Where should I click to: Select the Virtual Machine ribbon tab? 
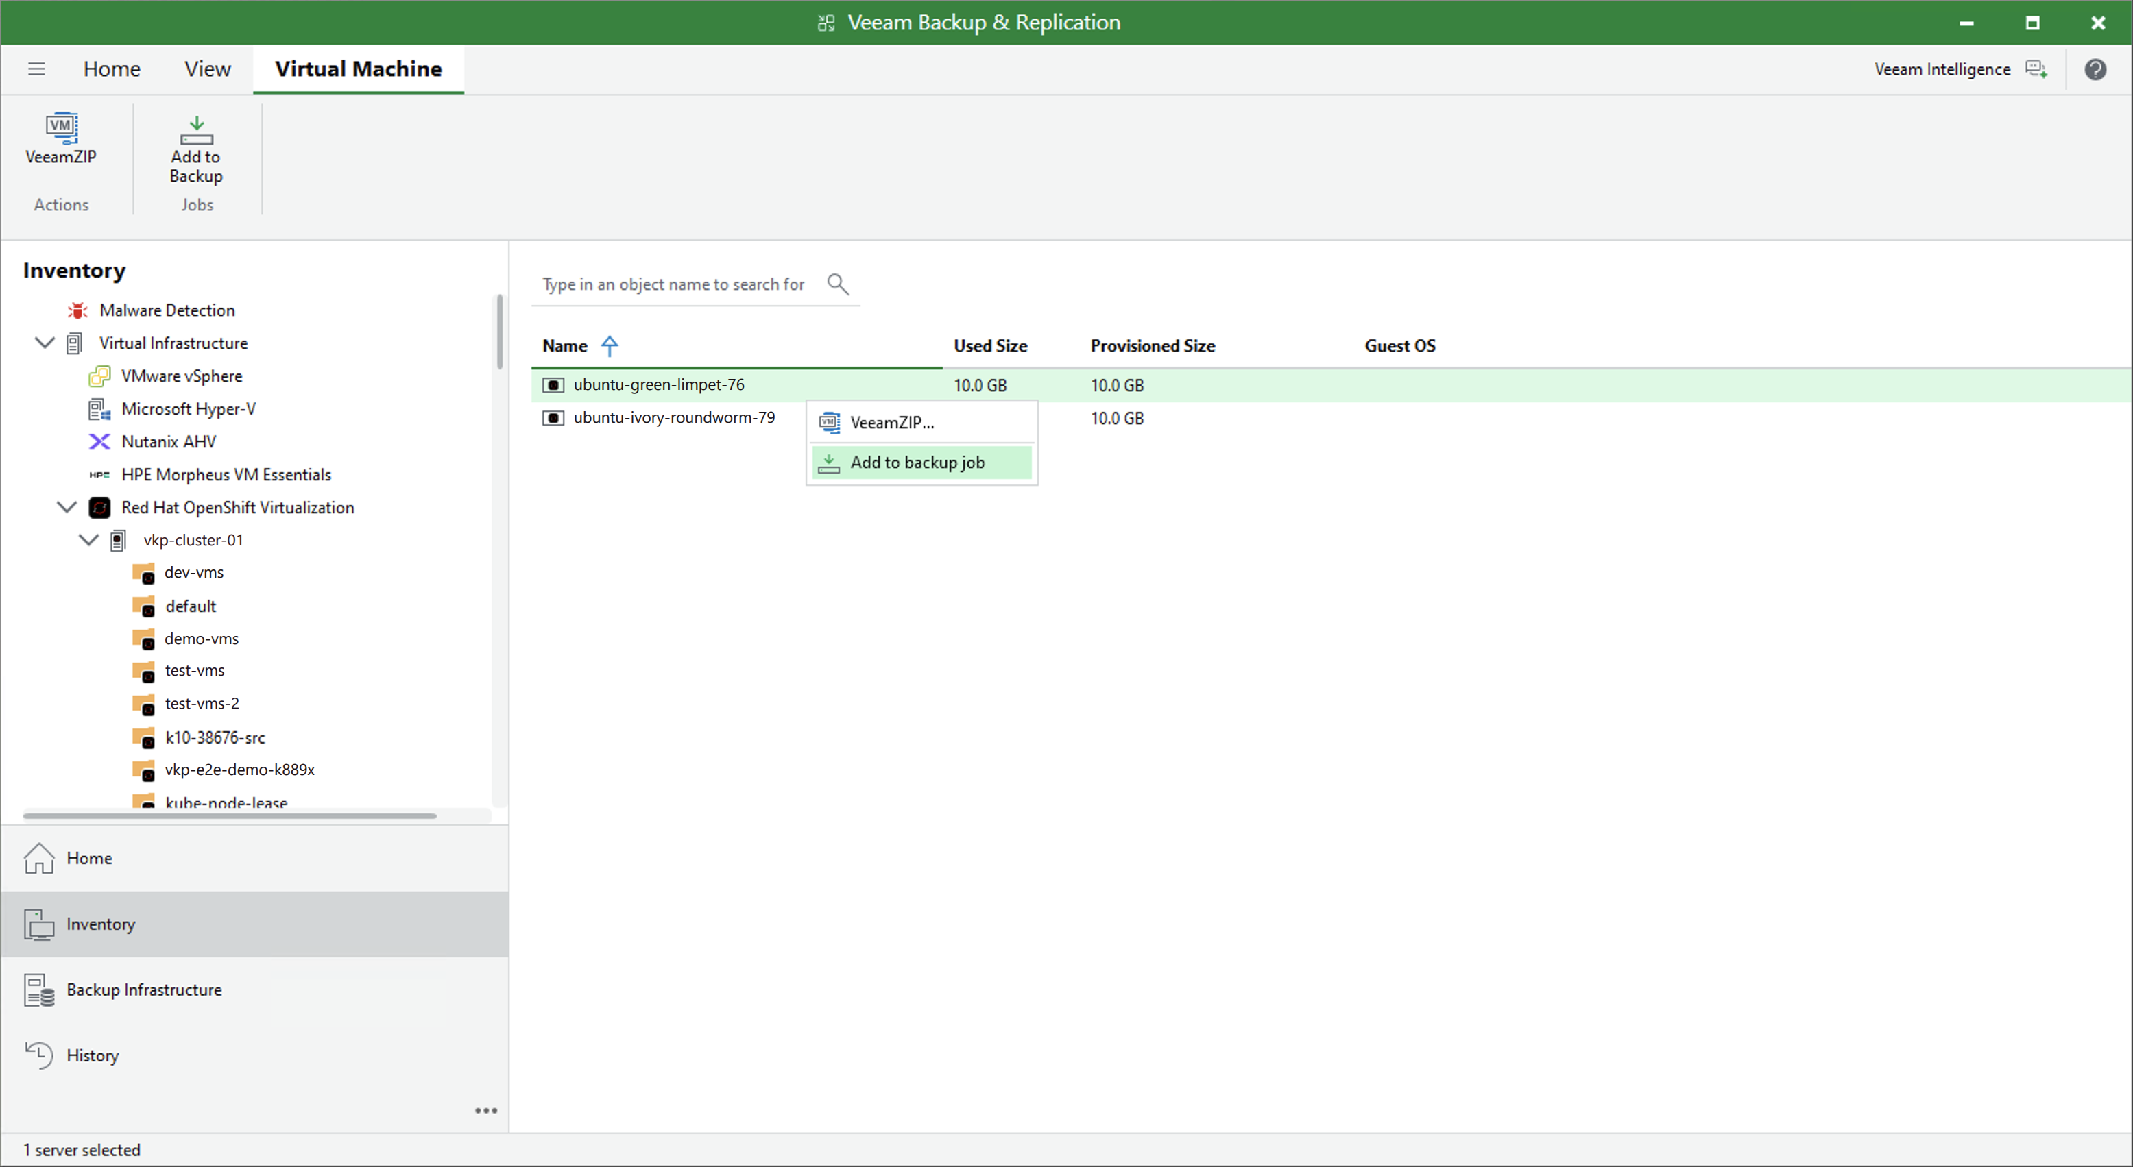pos(359,69)
